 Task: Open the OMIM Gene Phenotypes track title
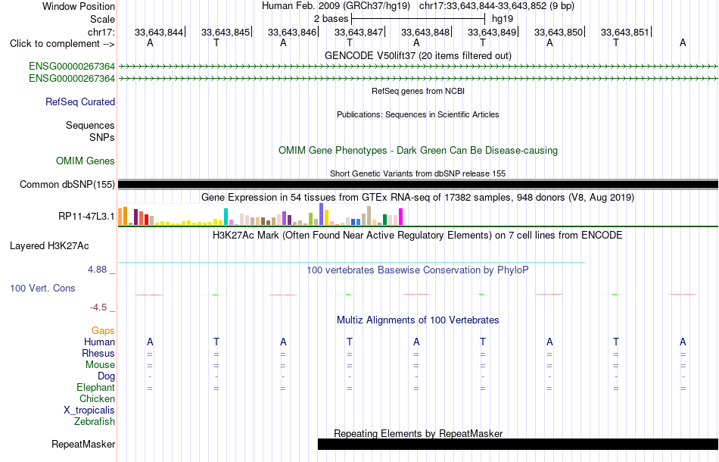point(418,151)
